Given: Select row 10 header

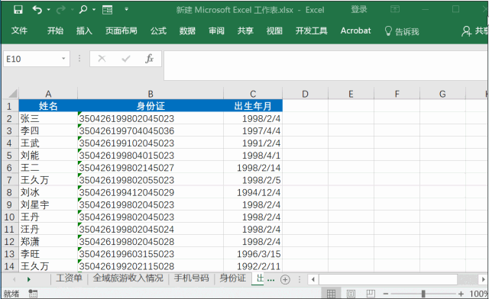Looking at the screenshot, I should [x=10, y=217].
